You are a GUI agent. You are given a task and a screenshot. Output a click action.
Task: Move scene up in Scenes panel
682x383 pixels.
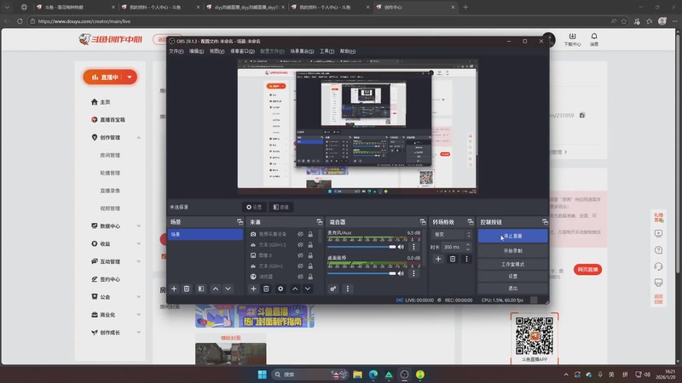tap(216, 289)
